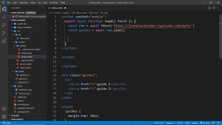222x125 pixels.
Task: Open the Go menu
Action: 39,2
